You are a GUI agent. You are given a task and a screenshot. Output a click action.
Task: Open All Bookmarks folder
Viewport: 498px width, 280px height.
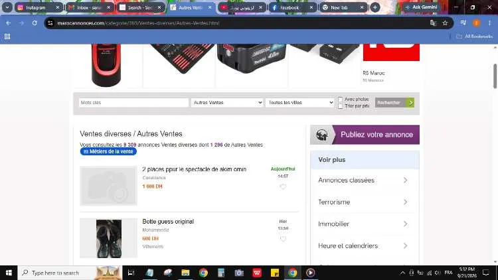(x=475, y=36)
